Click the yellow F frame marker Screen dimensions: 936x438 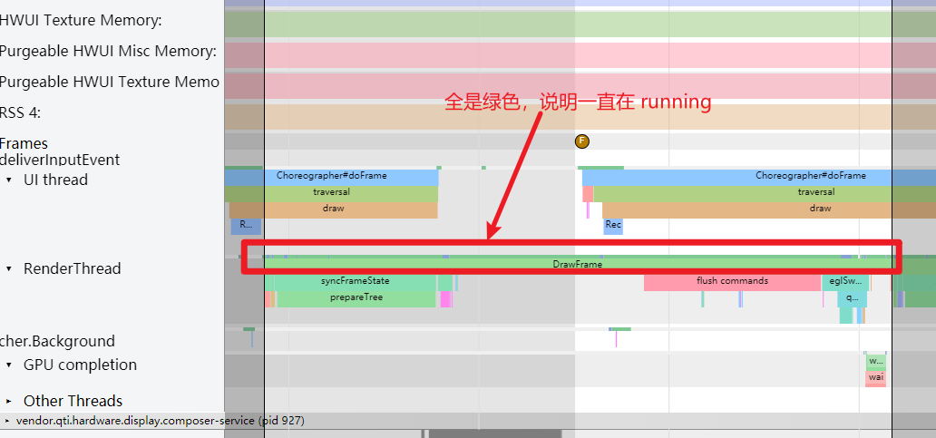pos(582,141)
